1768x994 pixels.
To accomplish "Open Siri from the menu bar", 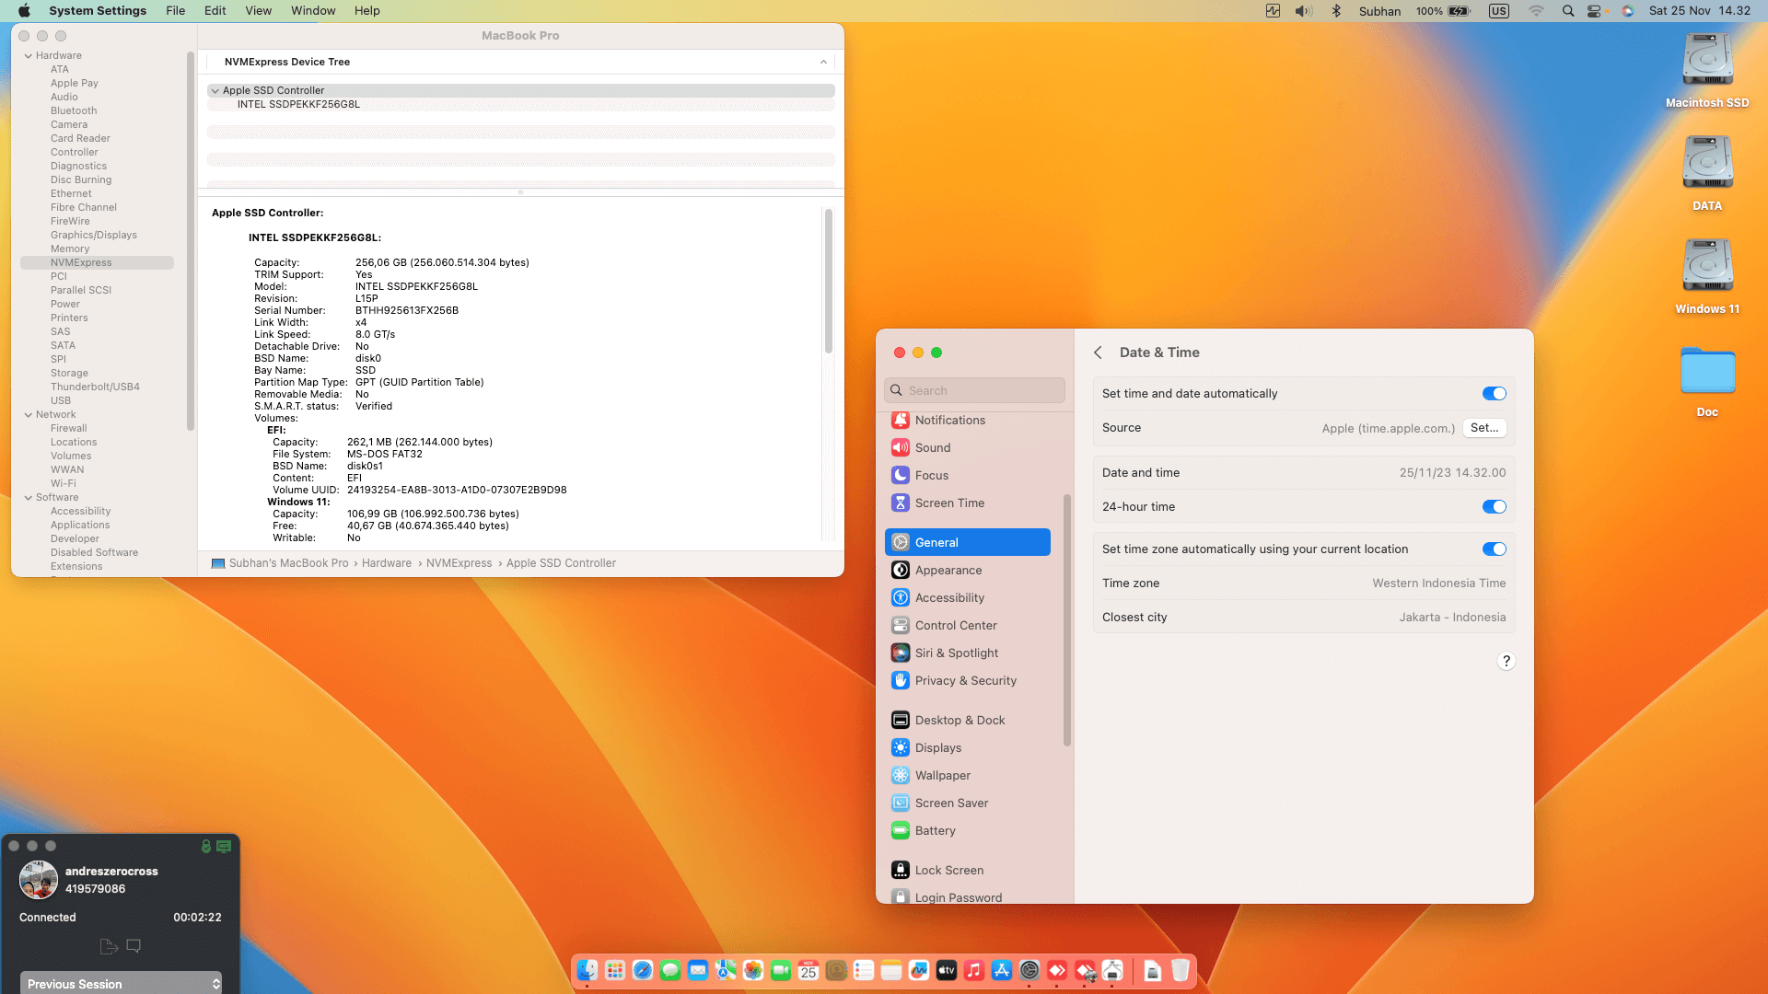I will (1628, 11).
